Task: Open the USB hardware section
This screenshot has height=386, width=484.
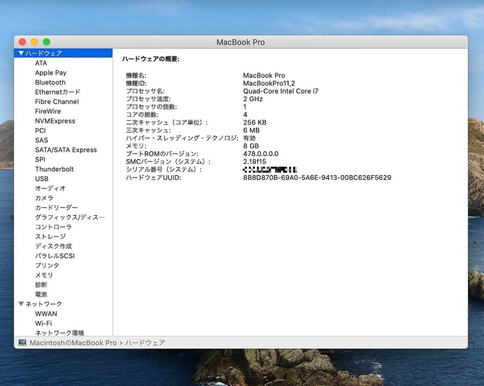Action: (x=42, y=179)
